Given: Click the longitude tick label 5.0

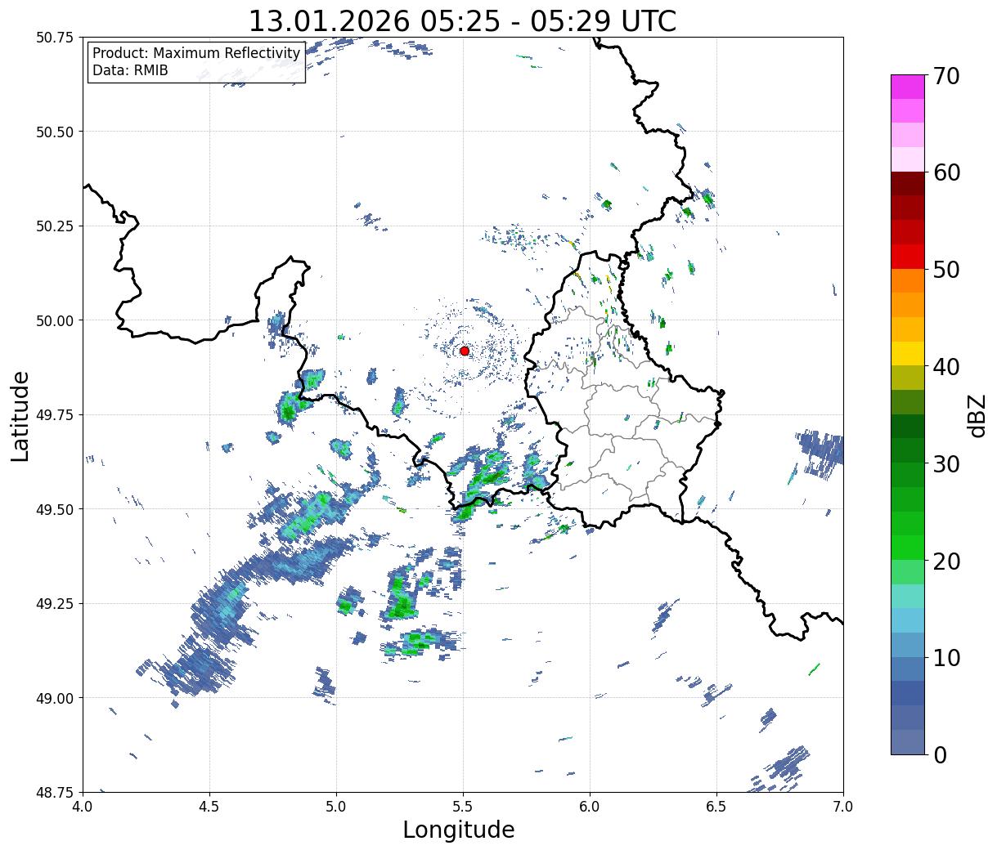Looking at the screenshot, I should point(336,806).
